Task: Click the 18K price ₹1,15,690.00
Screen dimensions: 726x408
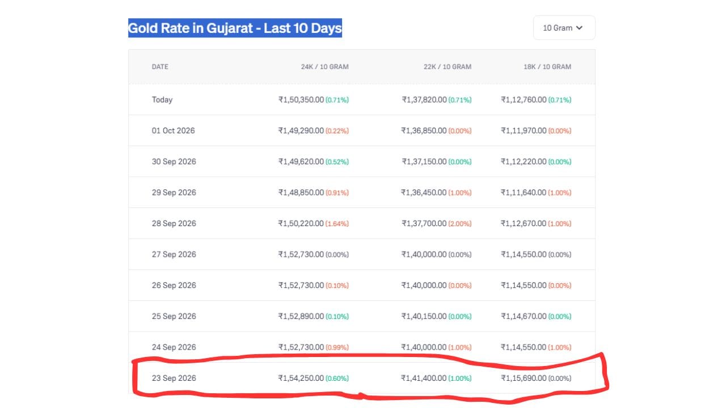Action: click(x=524, y=378)
